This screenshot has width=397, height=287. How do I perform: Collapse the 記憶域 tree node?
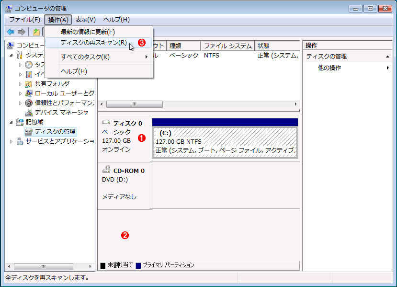[11, 122]
